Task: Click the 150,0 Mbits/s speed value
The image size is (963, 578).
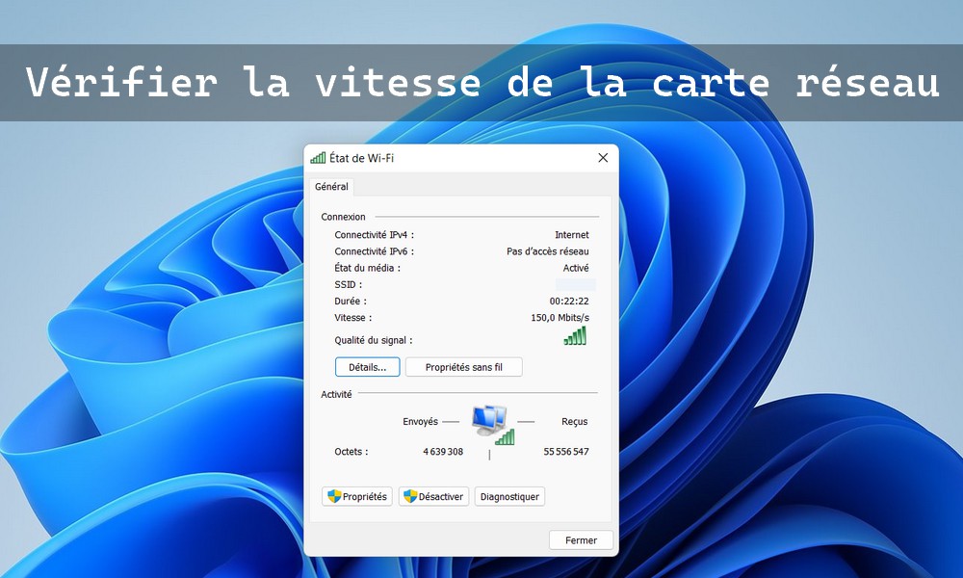Action: point(560,318)
